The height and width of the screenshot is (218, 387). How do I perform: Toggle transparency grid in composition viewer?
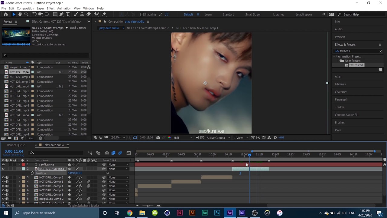[x=202, y=137]
